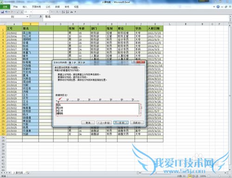The image size is (232, 178).
Task: Select column L header
Action: click(x=170, y=24)
